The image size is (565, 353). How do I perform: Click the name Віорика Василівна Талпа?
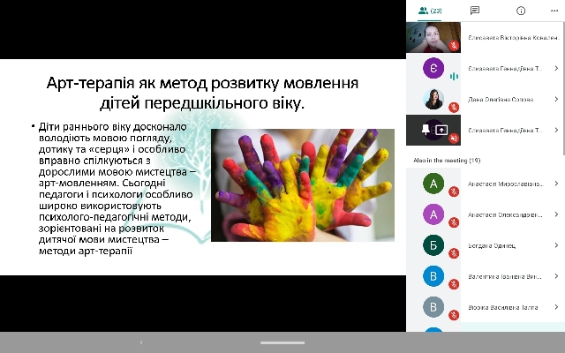[x=502, y=307]
